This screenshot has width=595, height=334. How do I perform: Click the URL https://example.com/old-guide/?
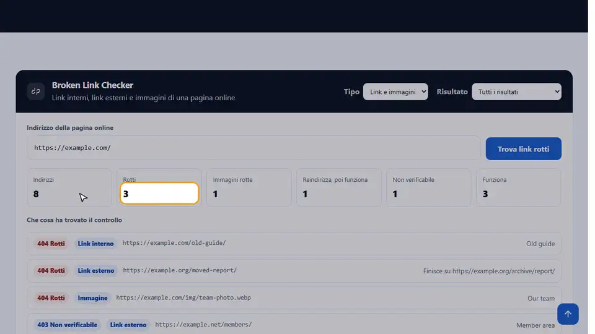174,242
